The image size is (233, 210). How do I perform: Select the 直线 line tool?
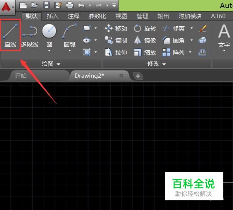(x=10, y=35)
